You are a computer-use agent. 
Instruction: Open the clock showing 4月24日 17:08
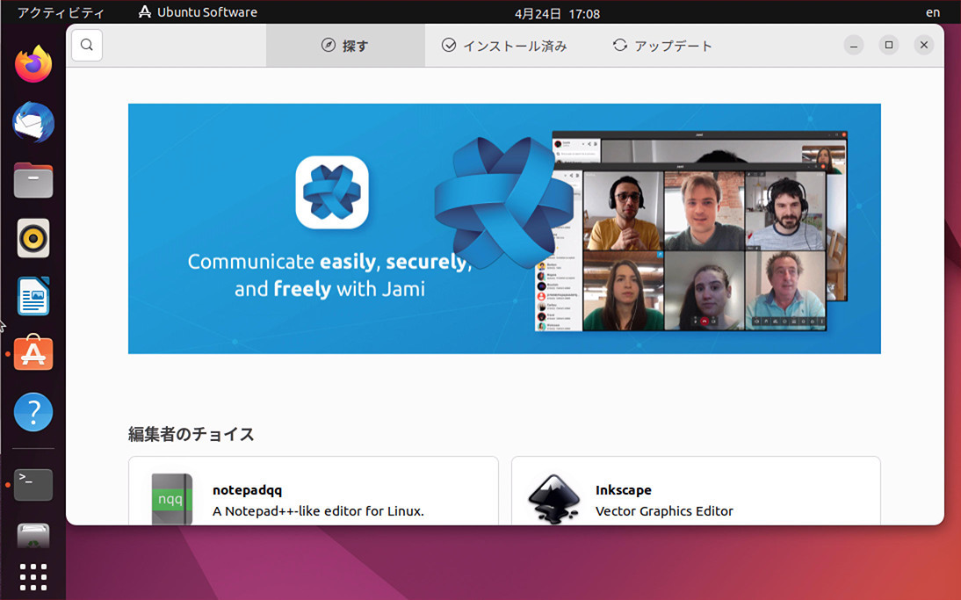557,13
